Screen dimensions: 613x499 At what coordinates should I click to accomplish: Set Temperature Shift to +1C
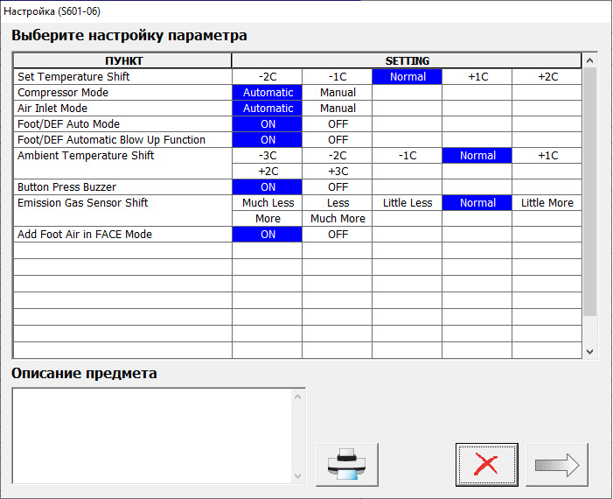[x=477, y=77]
